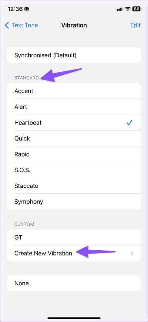Select the S.O.S. vibration pattern

pos(74,170)
